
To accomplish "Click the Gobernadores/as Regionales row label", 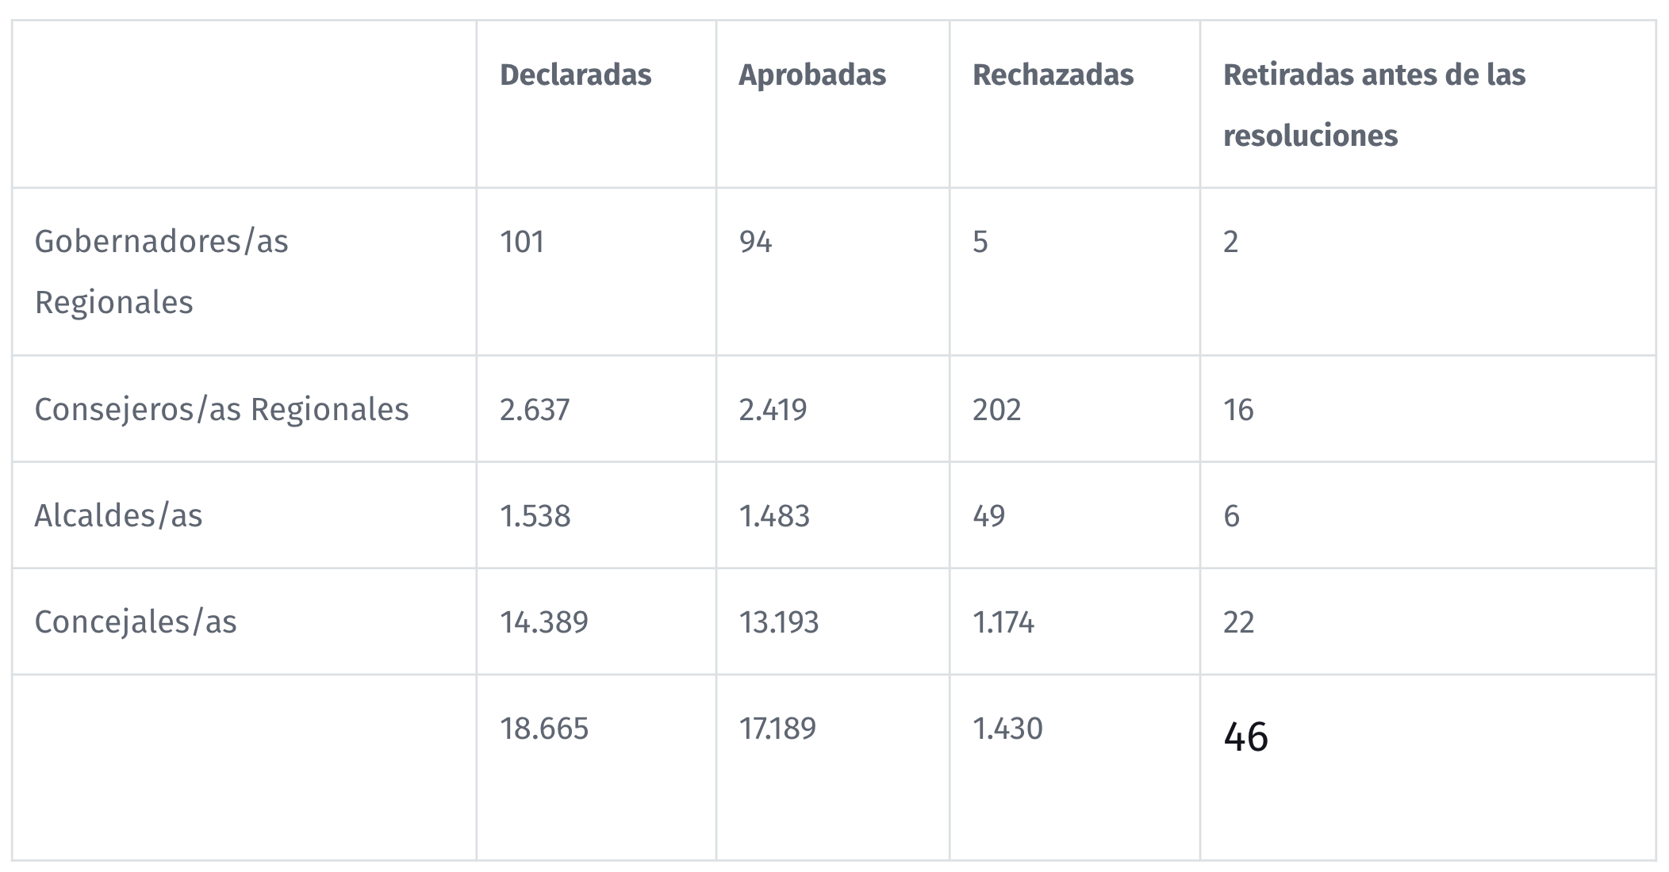I will click(x=162, y=272).
